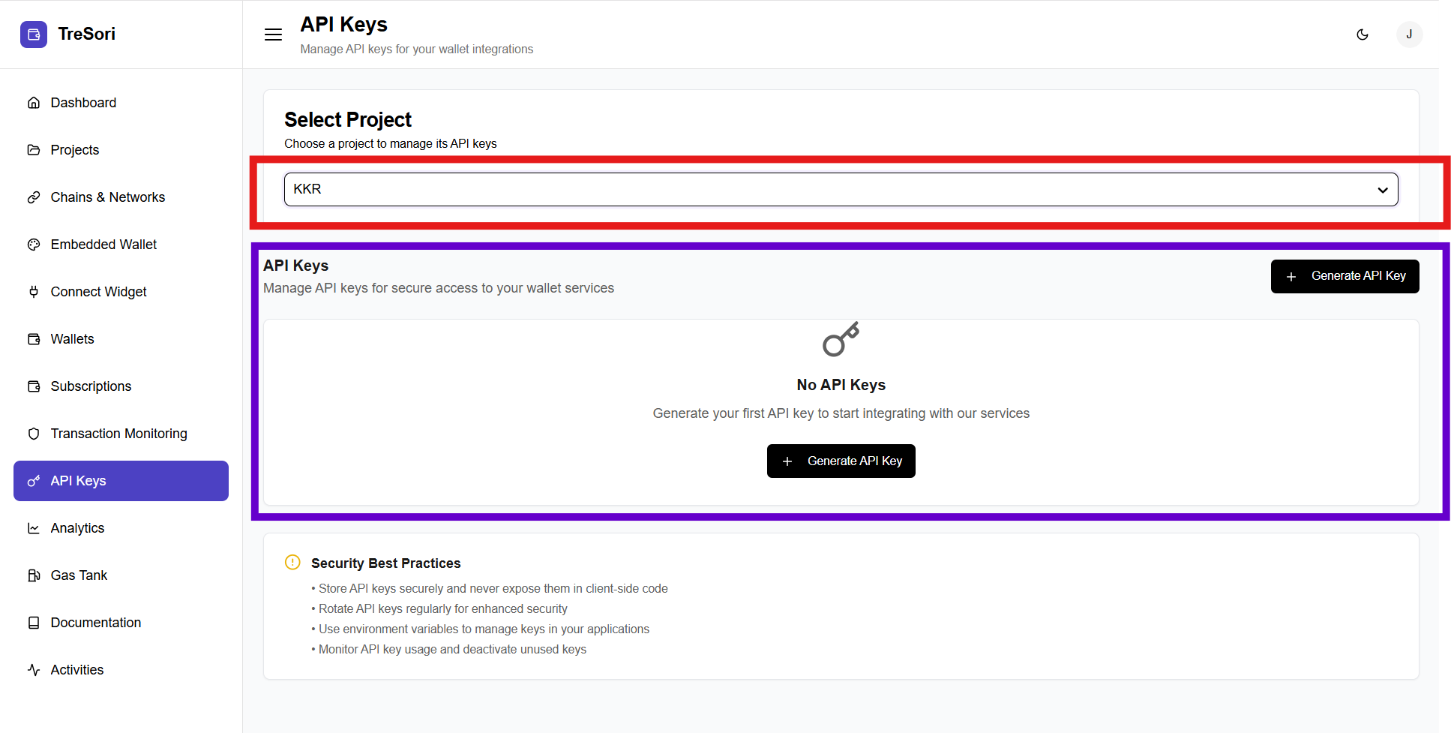Click Generate API Key in empty state

(x=841, y=461)
